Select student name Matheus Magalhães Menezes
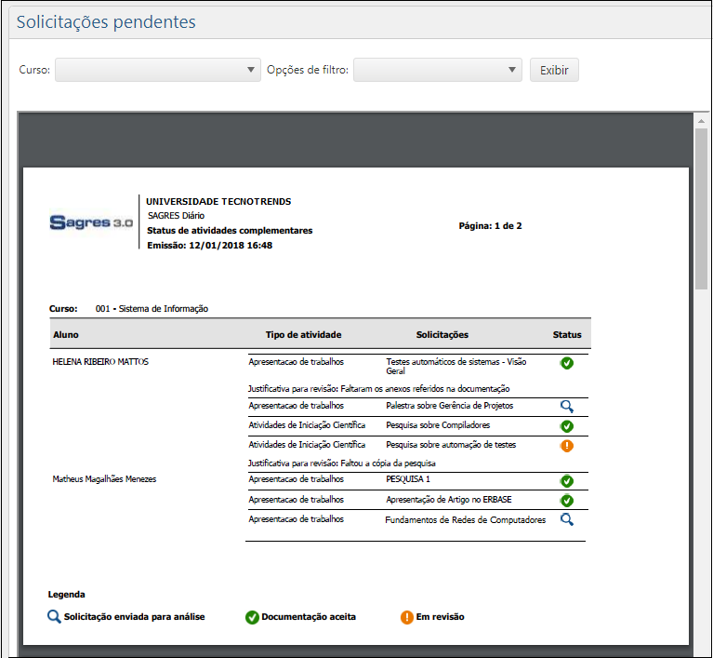The height and width of the screenshot is (658, 713). coord(105,479)
